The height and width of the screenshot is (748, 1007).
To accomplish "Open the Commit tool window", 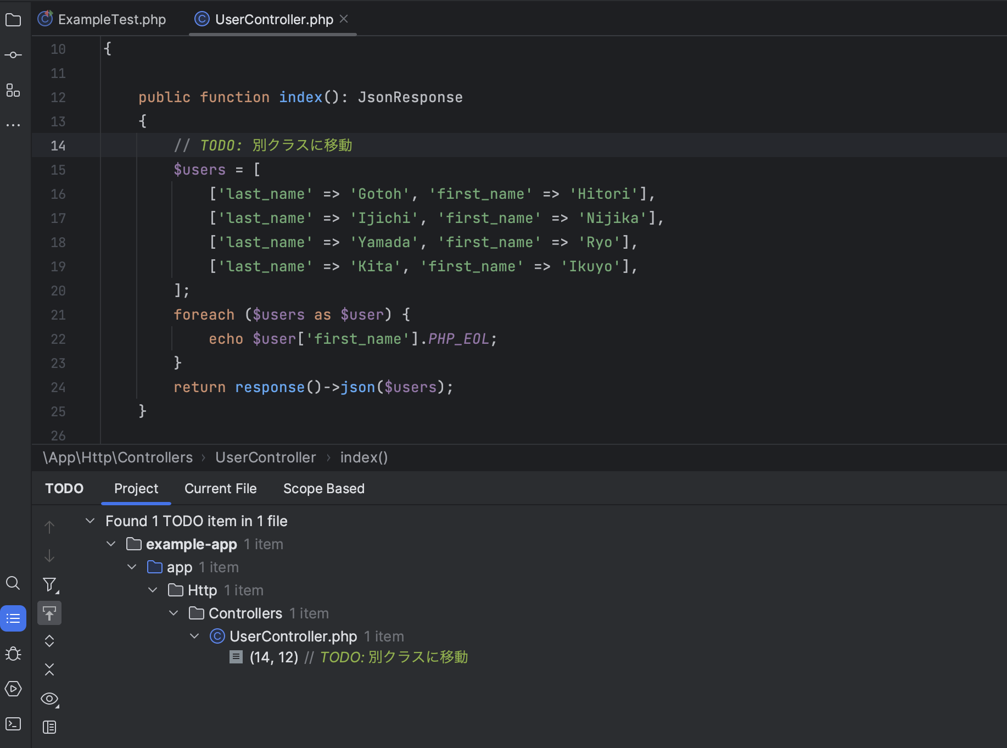I will click(13, 55).
